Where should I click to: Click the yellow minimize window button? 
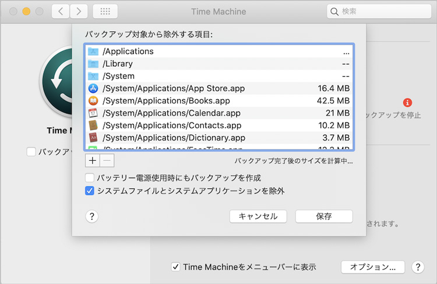pyautogui.click(x=26, y=12)
